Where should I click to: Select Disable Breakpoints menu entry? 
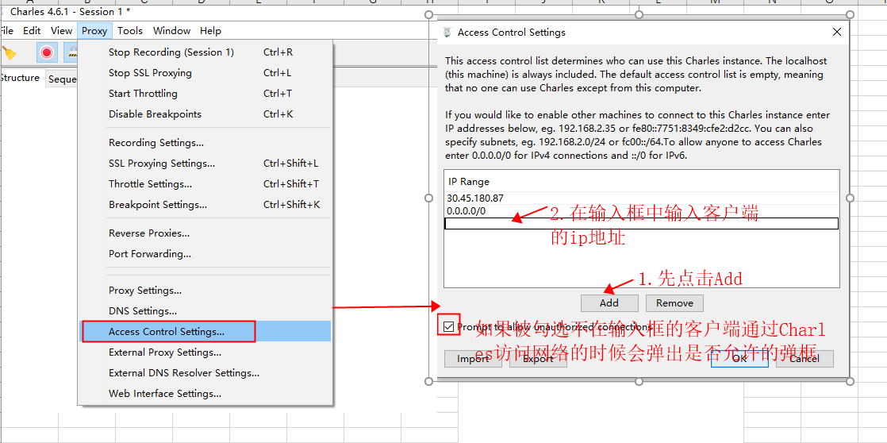pyautogui.click(x=205, y=114)
